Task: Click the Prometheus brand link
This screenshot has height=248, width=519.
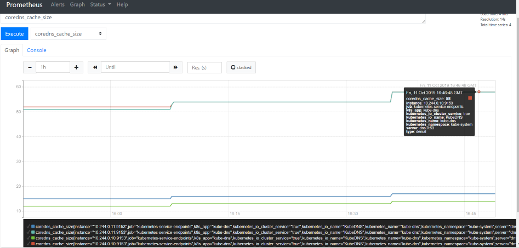Action: 25,5
